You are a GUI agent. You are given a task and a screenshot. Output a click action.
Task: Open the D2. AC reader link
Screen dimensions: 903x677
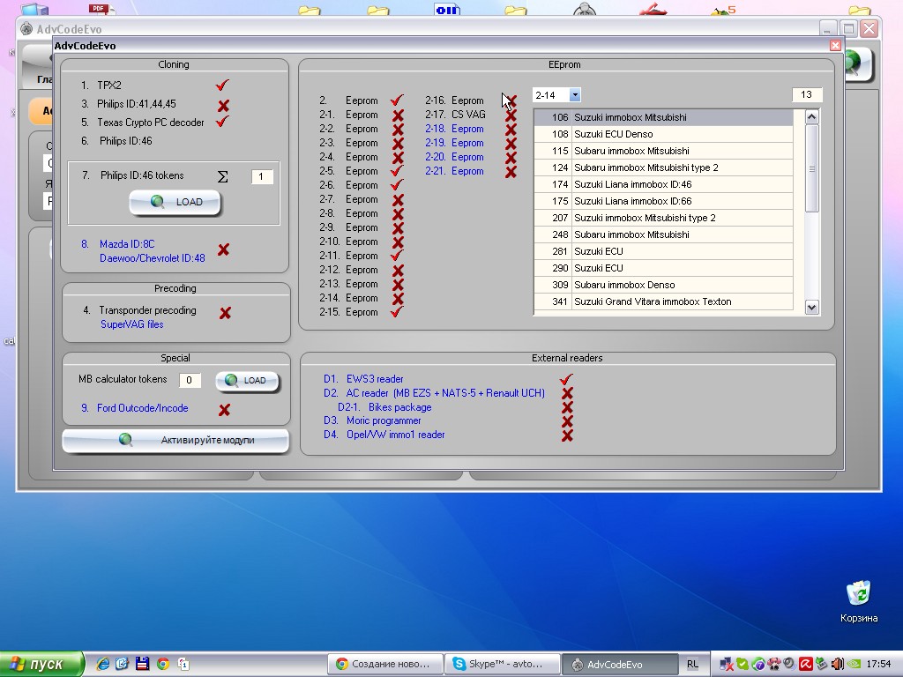[434, 393]
